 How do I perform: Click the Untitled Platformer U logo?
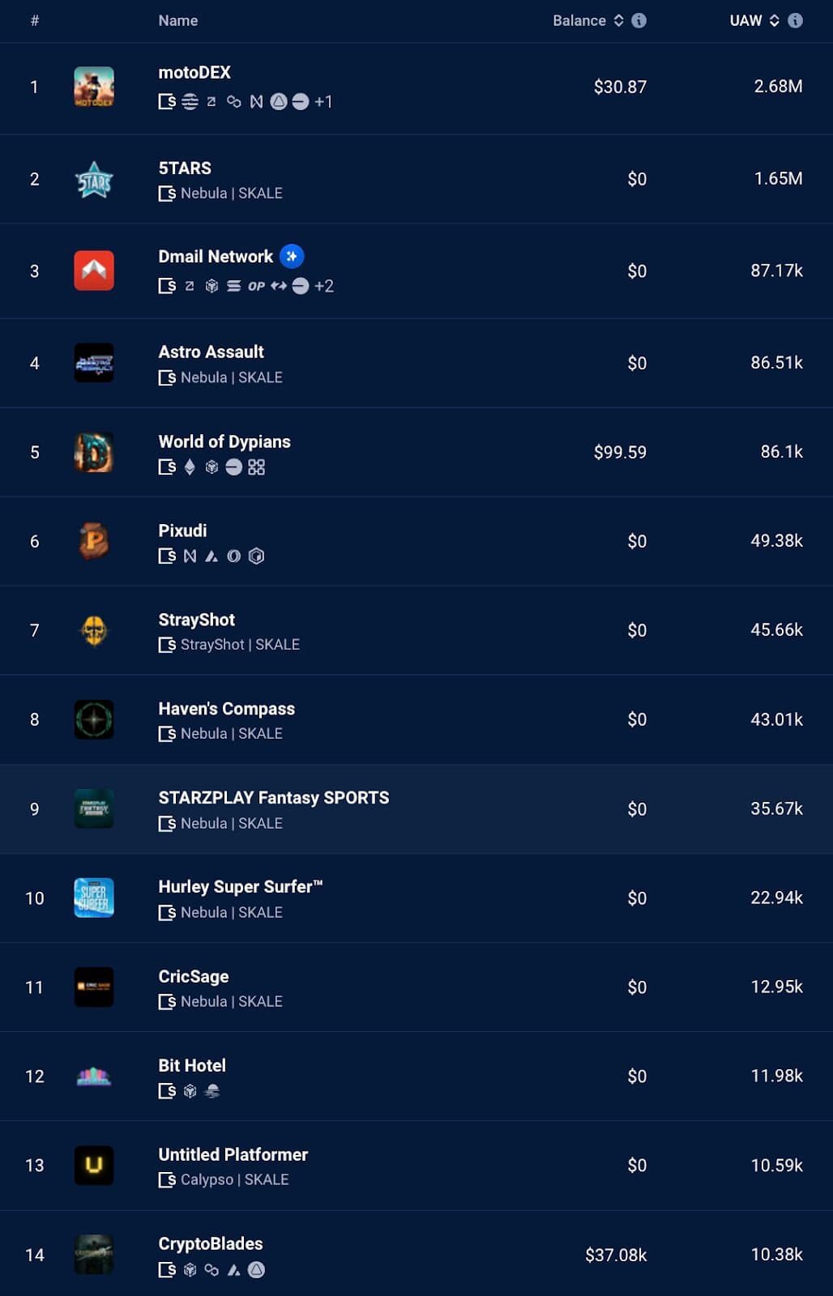94,1166
